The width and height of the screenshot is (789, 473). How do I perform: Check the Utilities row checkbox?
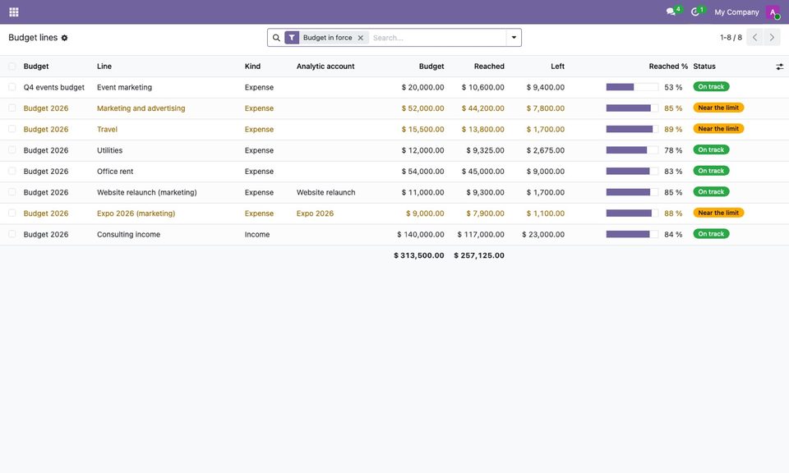(12, 150)
